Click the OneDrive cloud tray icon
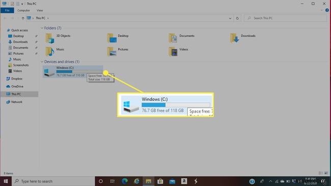331x186 pixels. click(x=282, y=181)
